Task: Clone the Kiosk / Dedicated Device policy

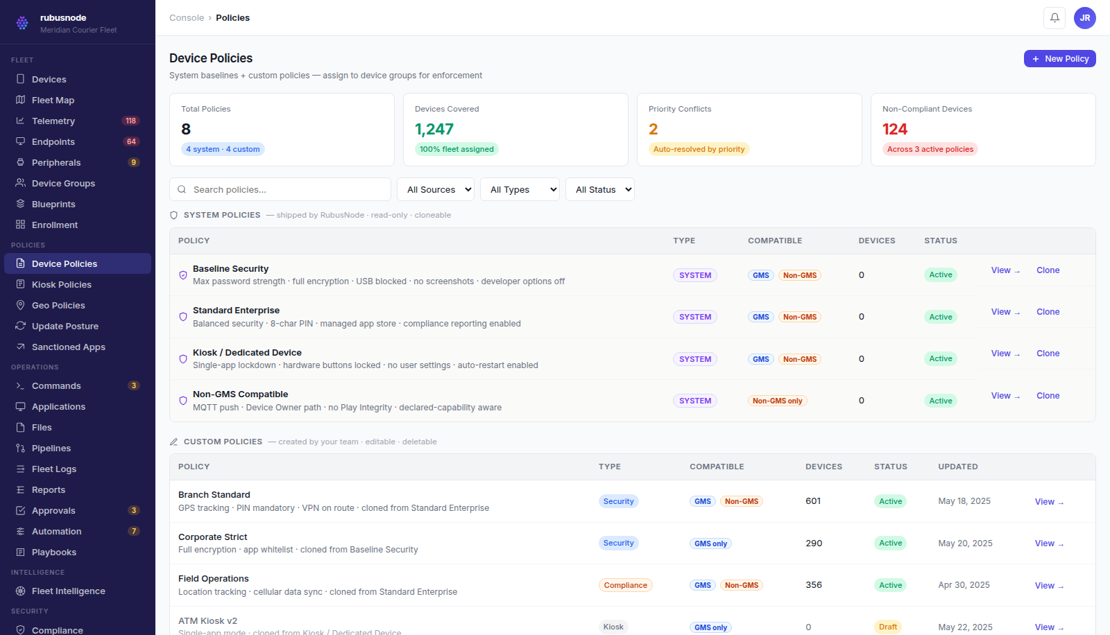Action: (x=1048, y=354)
